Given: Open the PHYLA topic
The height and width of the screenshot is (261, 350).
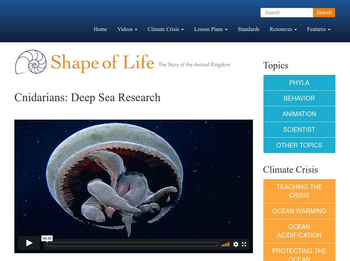Looking at the screenshot, I should [x=299, y=82].
